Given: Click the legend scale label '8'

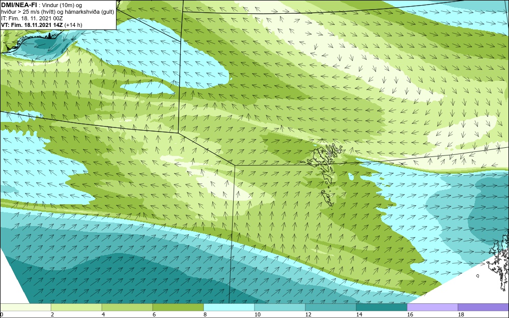Looking at the screenshot, I should click(x=205, y=314).
